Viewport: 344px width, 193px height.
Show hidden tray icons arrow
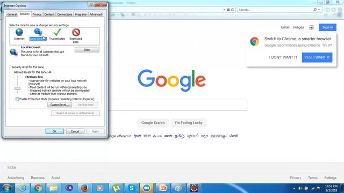[x=294, y=188]
